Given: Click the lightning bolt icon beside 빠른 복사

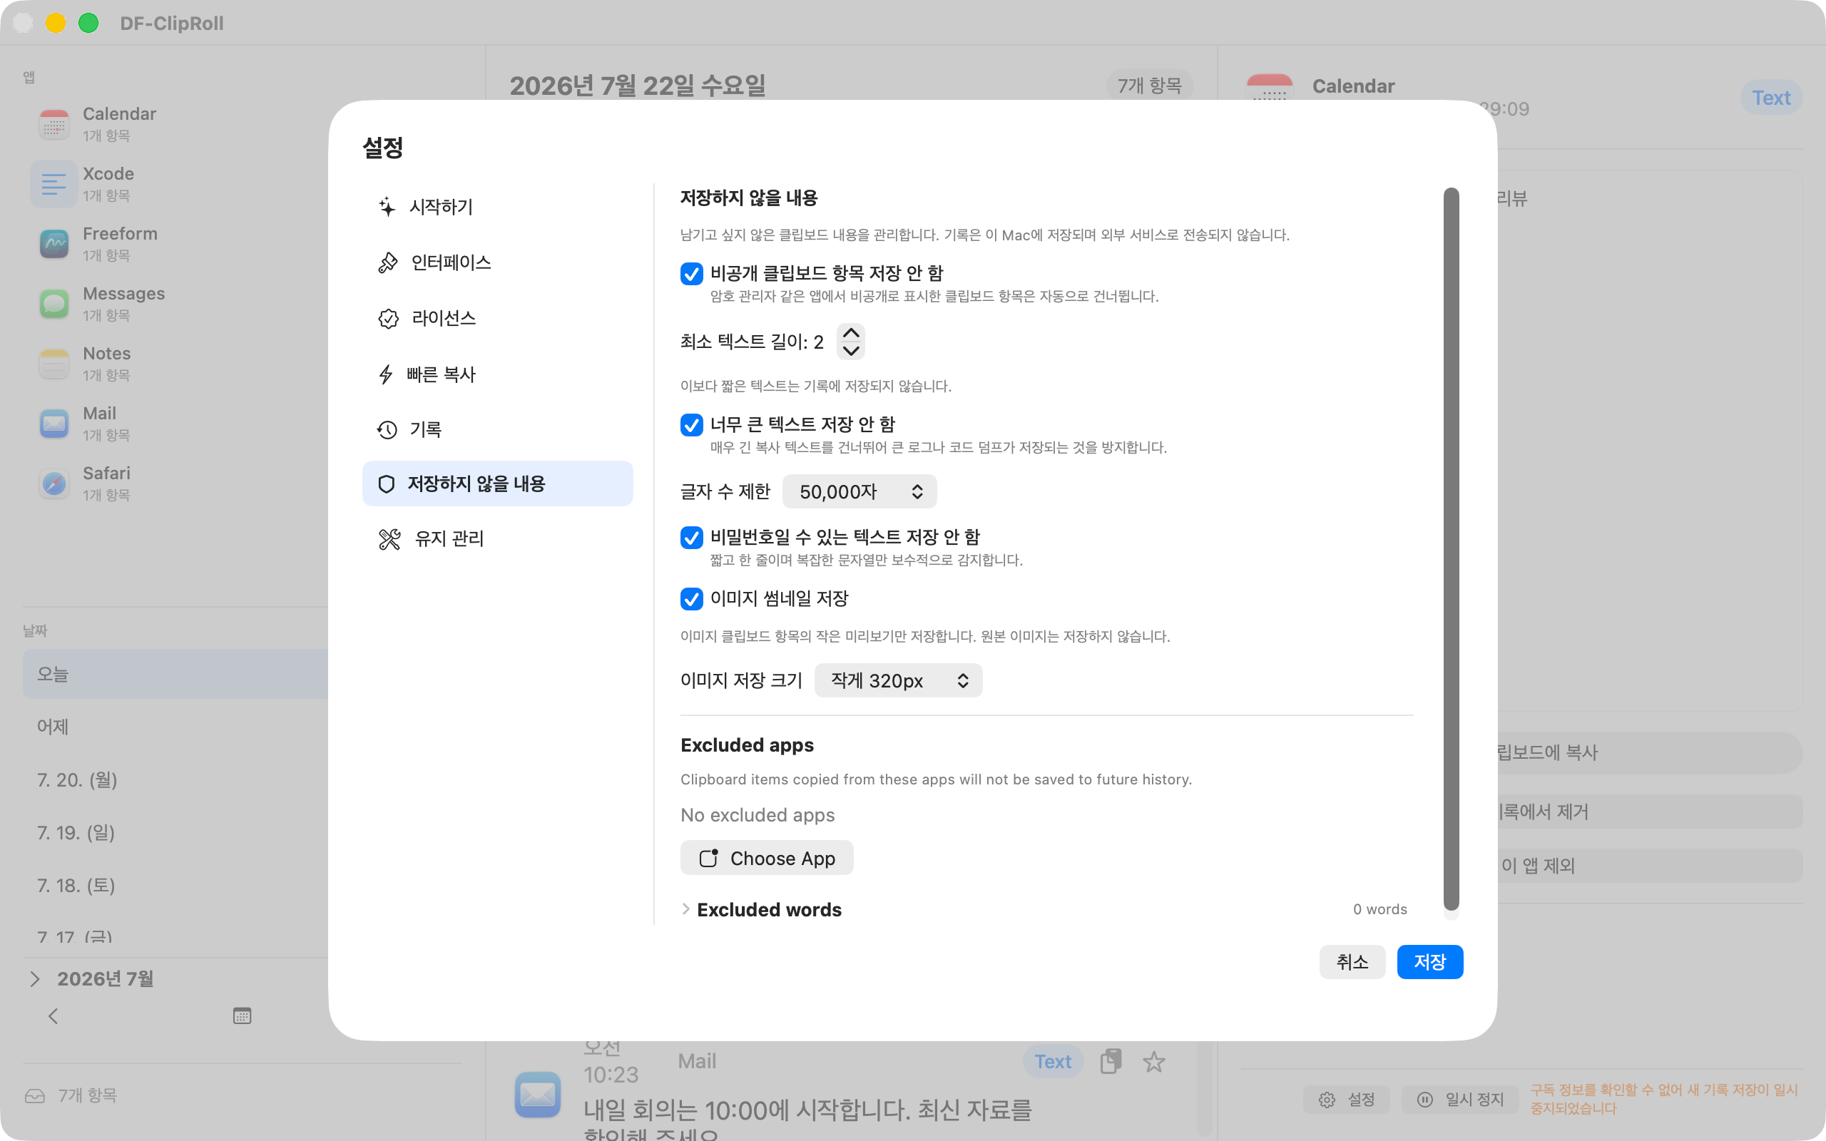Looking at the screenshot, I should tap(386, 374).
